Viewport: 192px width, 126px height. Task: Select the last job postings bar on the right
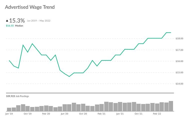[x=171, y=106]
